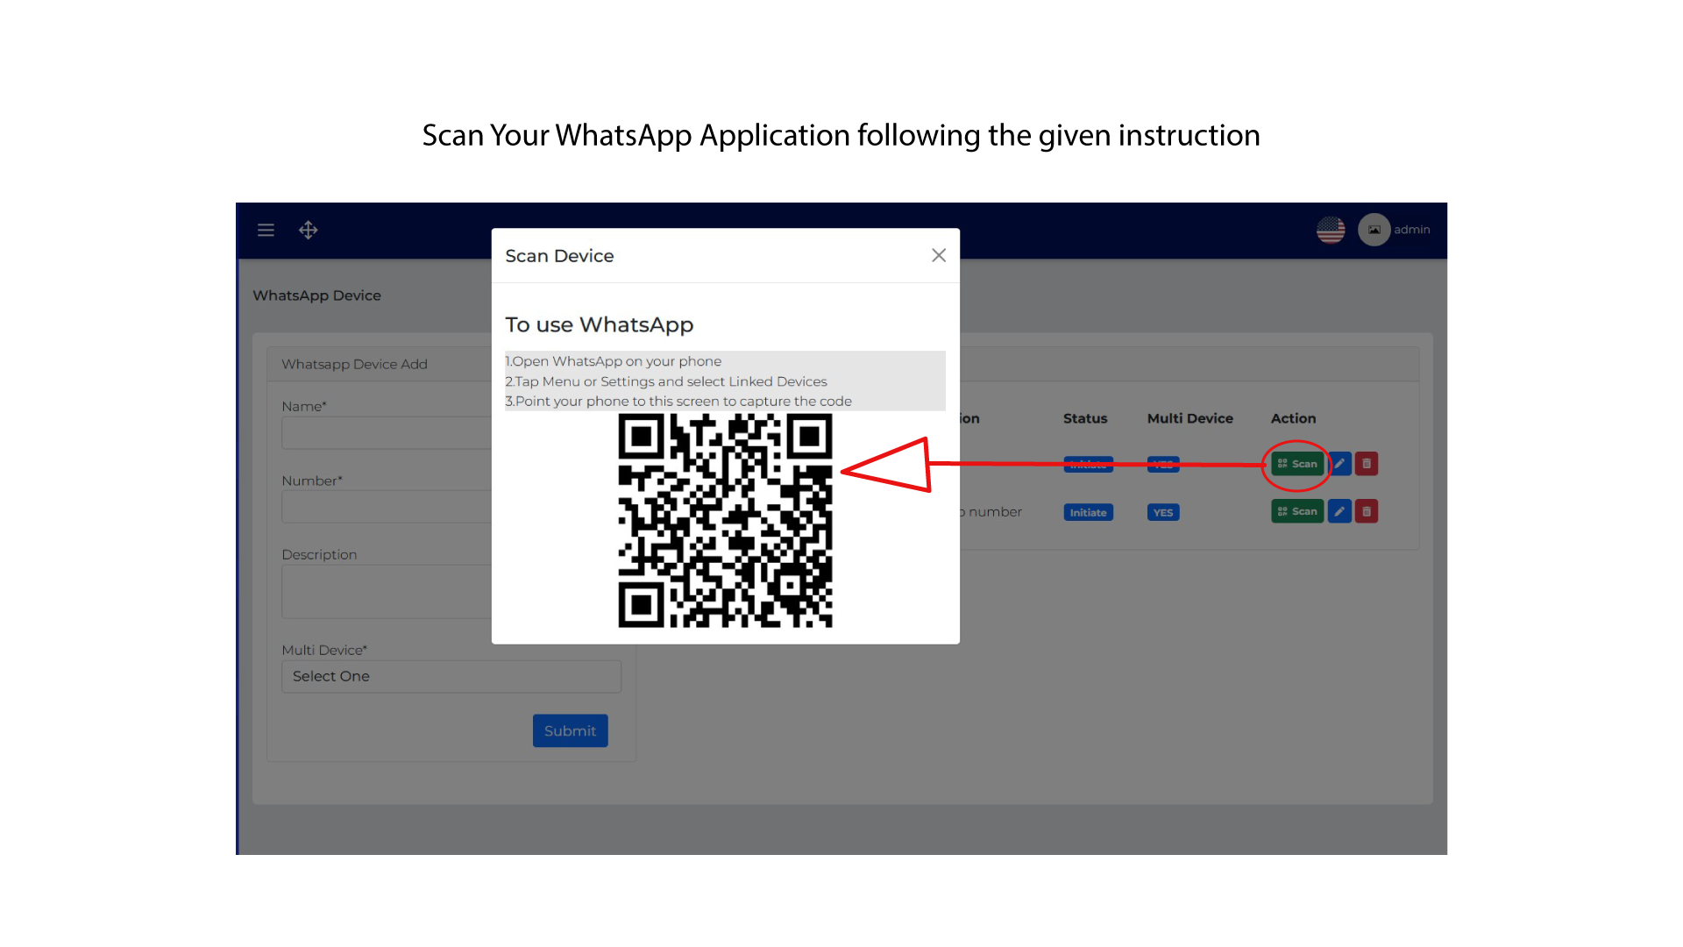1683x947 pixels.
Task: Open the admin user menu label
Action: 1411,230
